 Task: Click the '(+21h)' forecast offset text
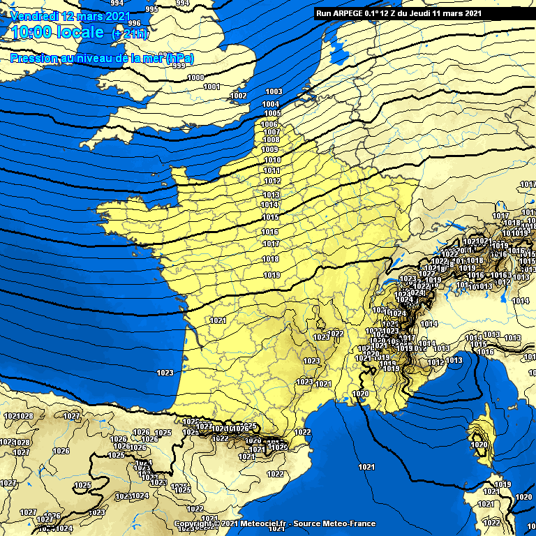click(129, 34)
